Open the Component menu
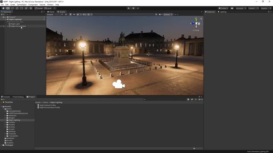The width and height of the screenshot is (273, 153). [33, 5]
